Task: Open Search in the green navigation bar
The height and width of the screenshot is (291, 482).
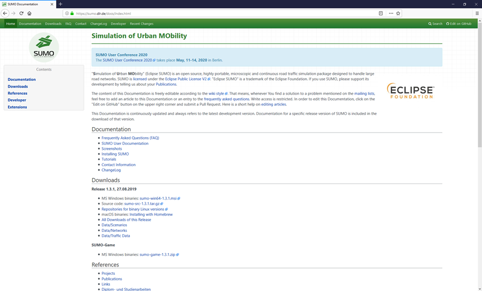Action: (x=435, y=23)
